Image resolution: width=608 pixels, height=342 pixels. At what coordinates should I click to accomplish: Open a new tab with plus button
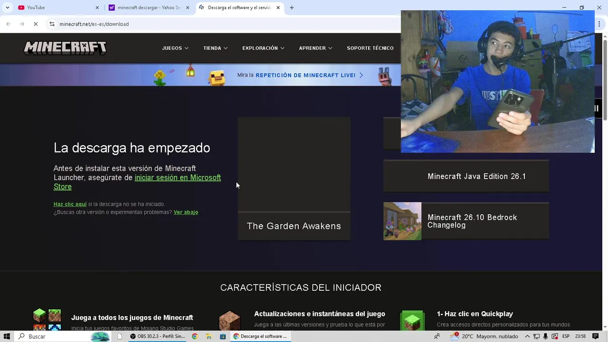point(292,8)
